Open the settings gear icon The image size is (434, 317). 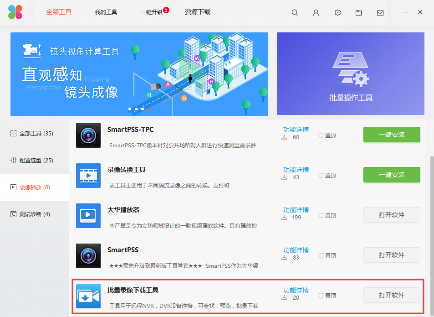337,12
